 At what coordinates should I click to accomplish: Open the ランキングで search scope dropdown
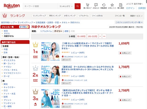pos(66,6)
